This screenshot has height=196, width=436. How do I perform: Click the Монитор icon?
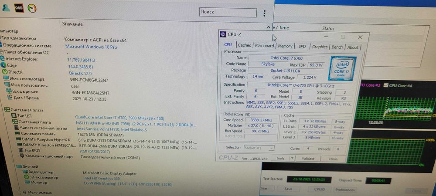(x=27, y=182)
